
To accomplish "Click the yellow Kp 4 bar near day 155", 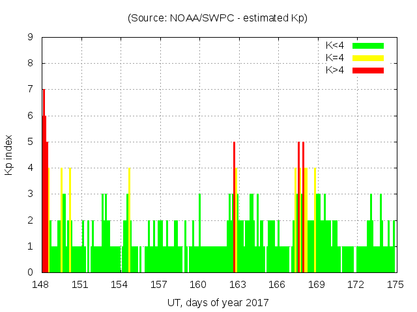I will [129, 221].
